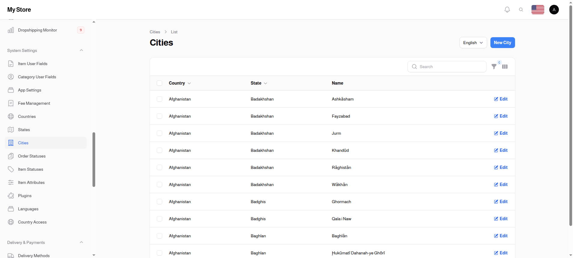573x258 pixels.
Task: Click the Category User Fields icon
Action: 11,77
